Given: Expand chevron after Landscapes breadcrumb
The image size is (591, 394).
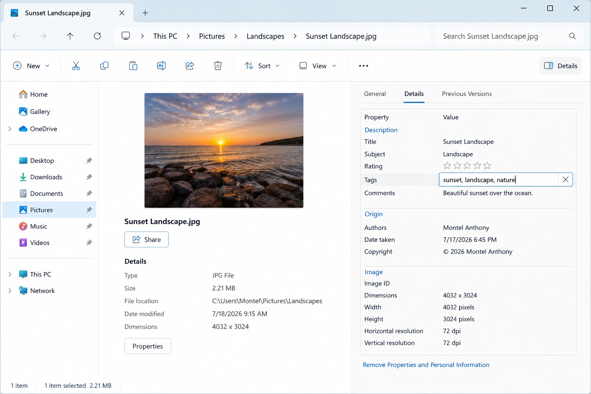Looking at the screenshot, I should coord(295,36).
